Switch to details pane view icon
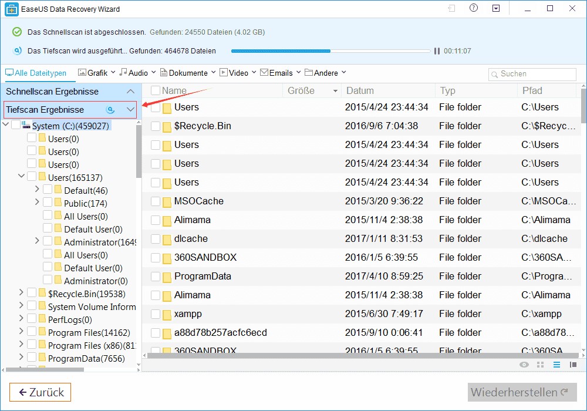 click(x=573, y=365)
